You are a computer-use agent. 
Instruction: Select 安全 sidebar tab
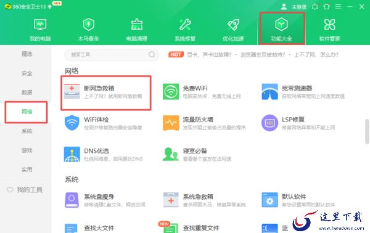27,73
